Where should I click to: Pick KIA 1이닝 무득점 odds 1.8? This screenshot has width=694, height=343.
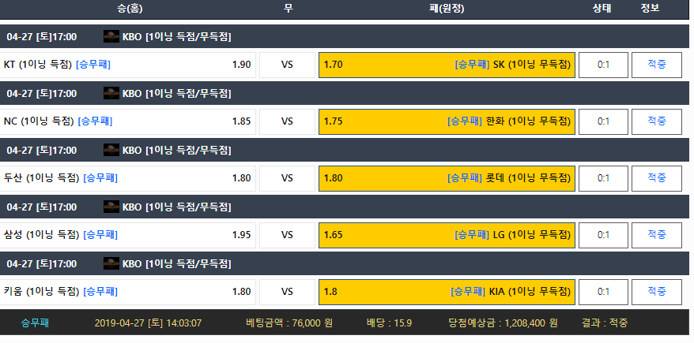click(x=447, y=292)
